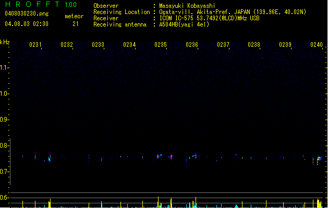
Task: Click the 0239 time marker
Action: 285,45
